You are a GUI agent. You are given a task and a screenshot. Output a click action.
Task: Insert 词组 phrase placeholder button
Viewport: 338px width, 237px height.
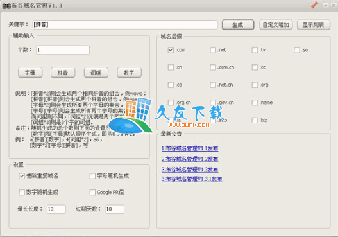(x=96, y=73)
